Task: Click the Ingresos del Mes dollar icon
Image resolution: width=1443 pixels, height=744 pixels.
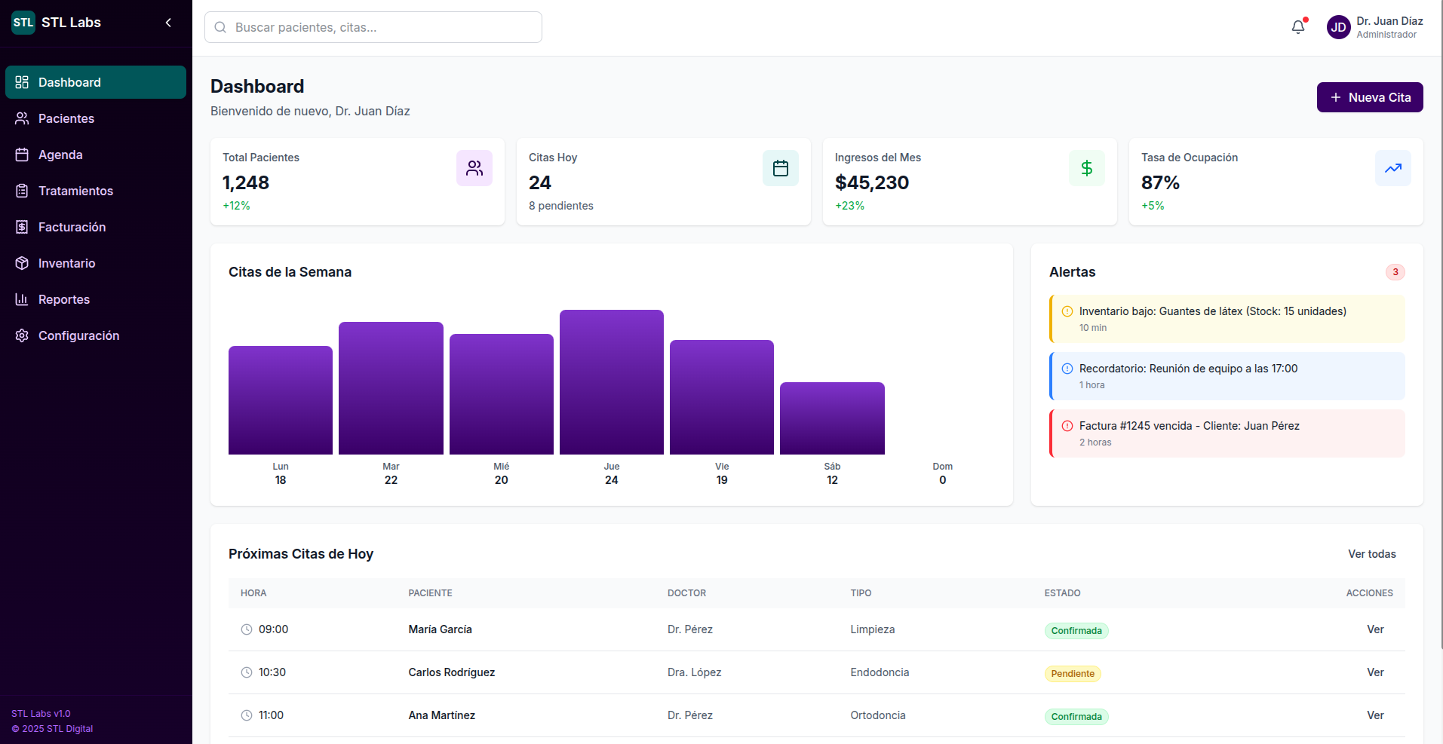Action: point(1086,168)
